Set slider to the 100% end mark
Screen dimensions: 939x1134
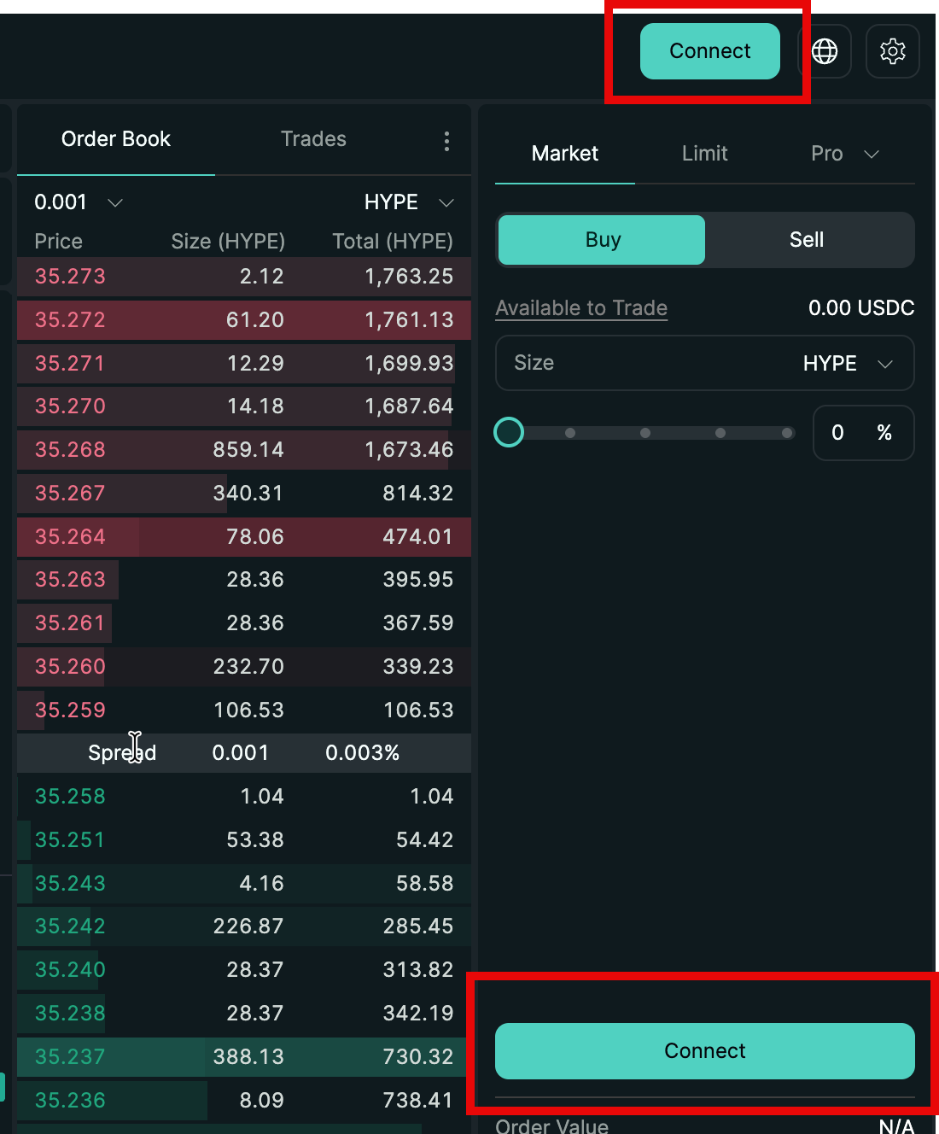click(x=787, y=433)
